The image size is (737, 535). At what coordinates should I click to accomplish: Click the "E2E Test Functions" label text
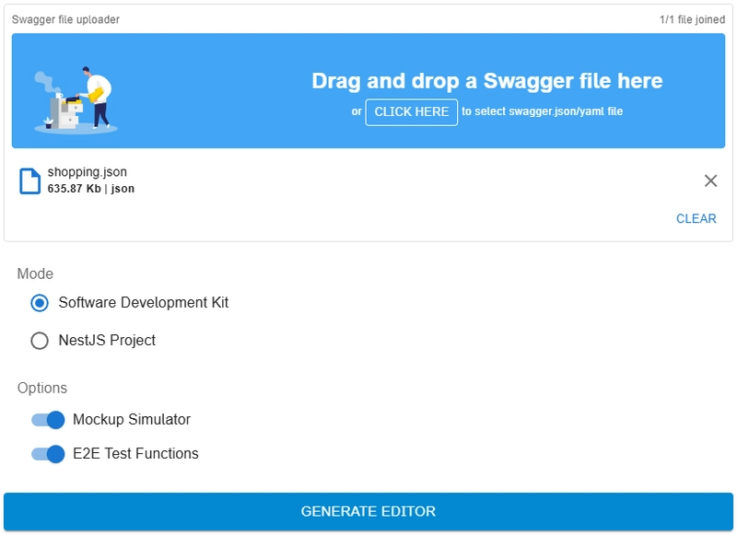135,454
